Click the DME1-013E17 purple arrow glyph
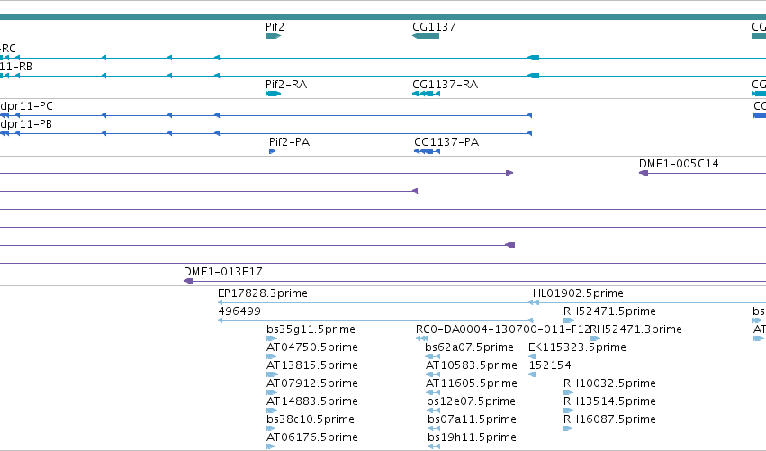Screen dimensions: 766x451 tap(188, 281)
